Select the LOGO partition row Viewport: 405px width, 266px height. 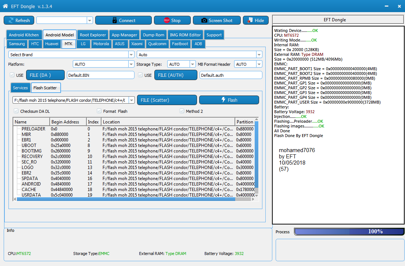tap(134, 167)
